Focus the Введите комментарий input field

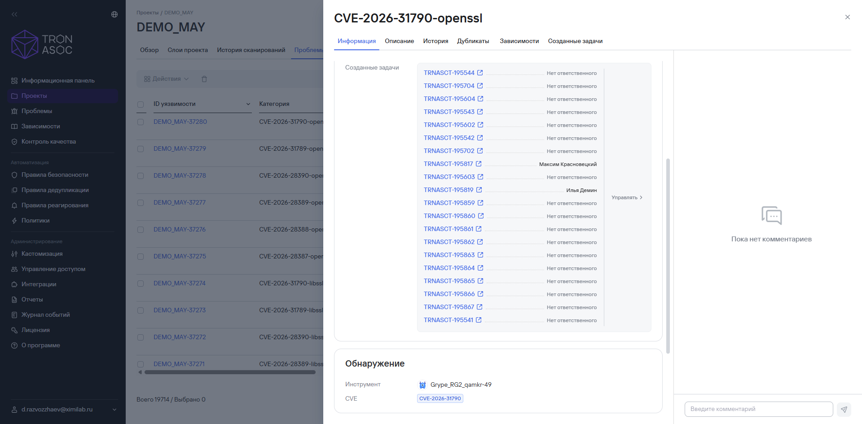pyautogui.click(x=759, y=409)
